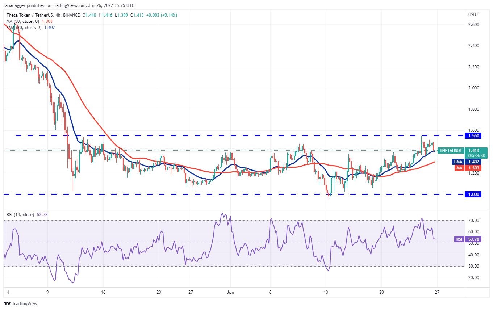The height and width of the screenshot is (310, 493).
Task: Click the RSI 70.00 scale label
Action: pos(473,221)
